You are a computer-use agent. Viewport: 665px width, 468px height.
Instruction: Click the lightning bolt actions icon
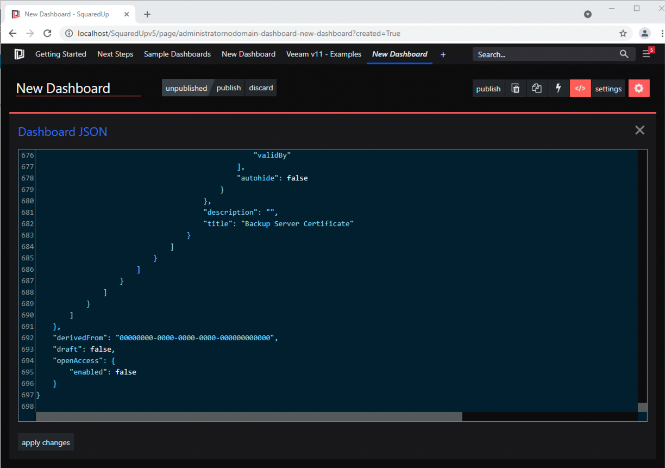pos(559,89)
